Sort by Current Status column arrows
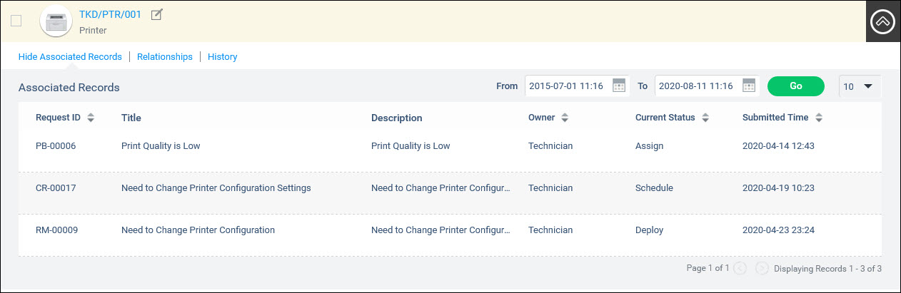 (705, 118)
